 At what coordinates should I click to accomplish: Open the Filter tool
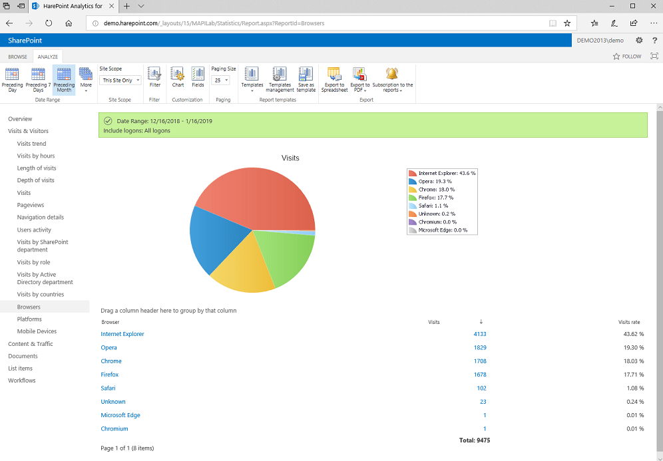point(154,77)
